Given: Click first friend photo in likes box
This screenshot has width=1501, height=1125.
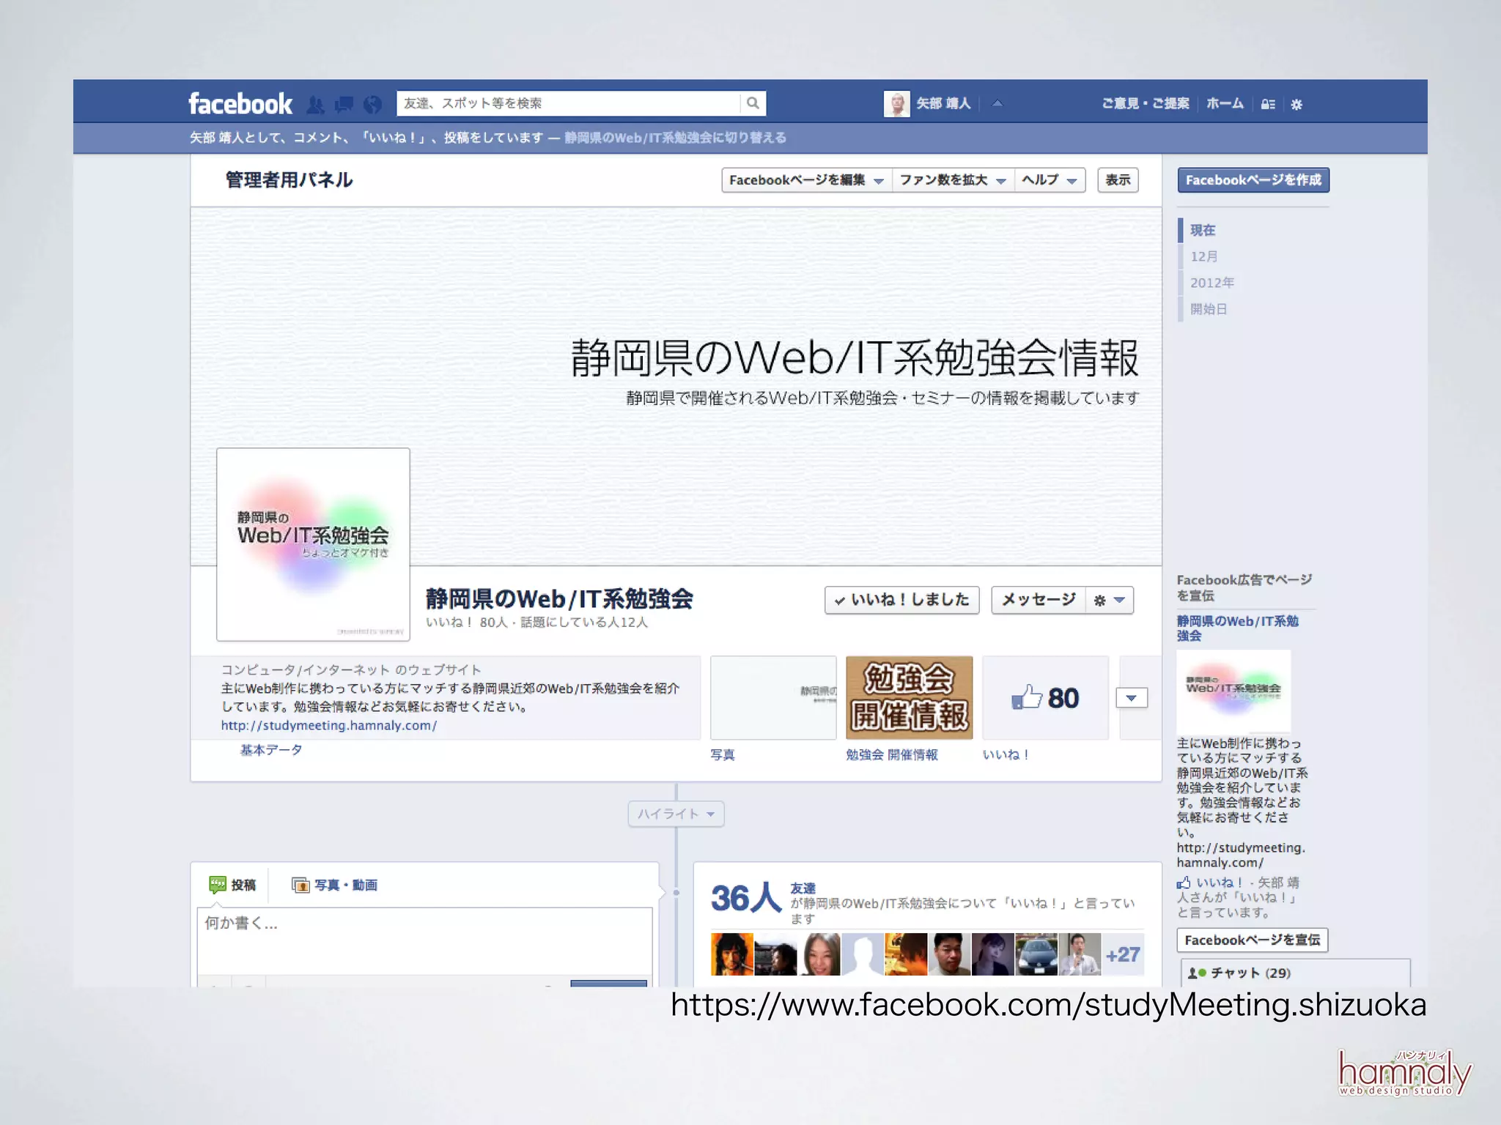Looking at the screenshot, I should (x=731, y=954).
